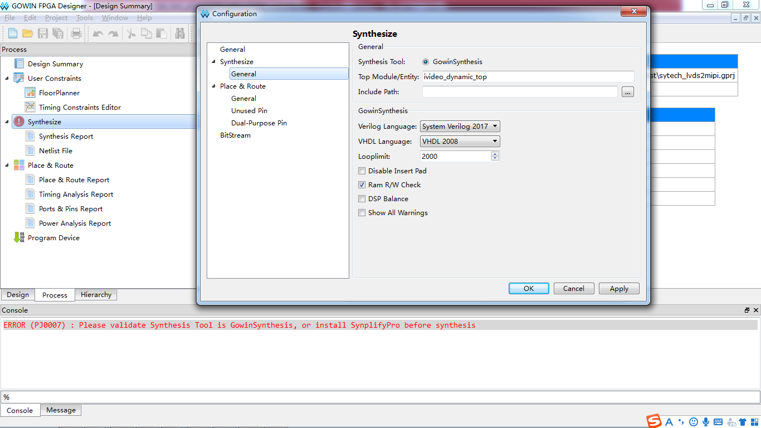Screen dimensions: 761x428
Task: Switch to the Design tab
Action: [18, 295]
